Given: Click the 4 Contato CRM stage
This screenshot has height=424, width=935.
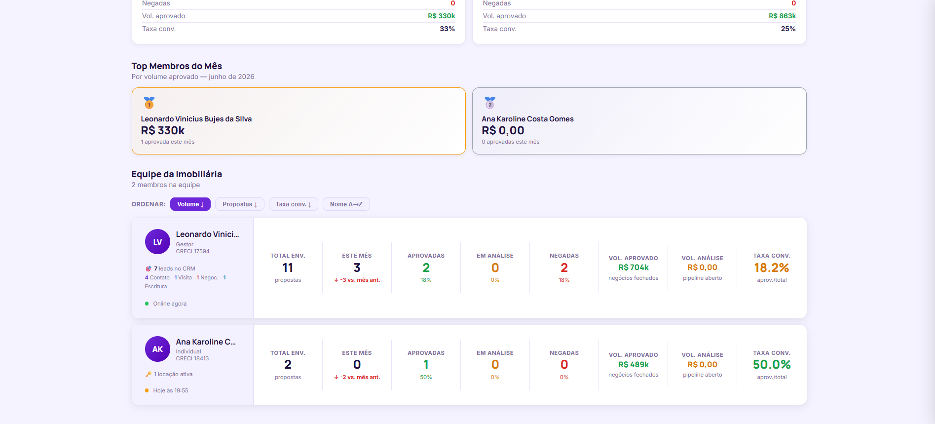Looking at the screenshot, I should tap(157, 278).
